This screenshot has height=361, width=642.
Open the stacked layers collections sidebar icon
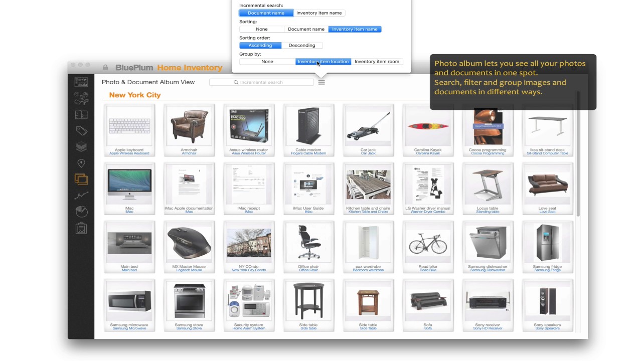coord(81,146)
